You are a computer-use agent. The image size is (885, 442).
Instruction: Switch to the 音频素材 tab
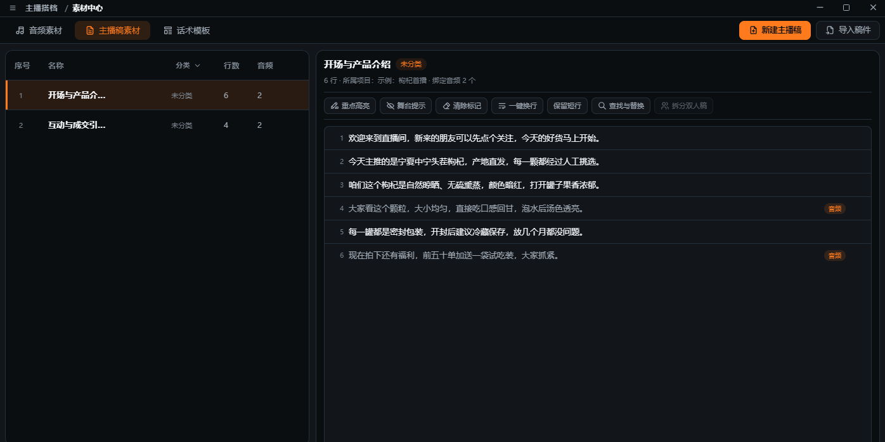point(39,30)
